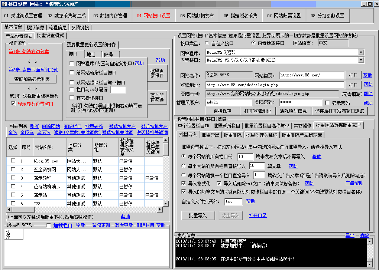Open the 账号 sub-tab

(x=109, y=55)
